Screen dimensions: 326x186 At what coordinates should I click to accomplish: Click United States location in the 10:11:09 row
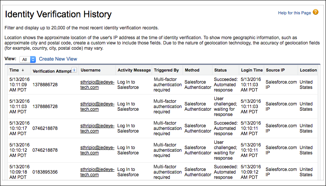click(x=306, y=85)
